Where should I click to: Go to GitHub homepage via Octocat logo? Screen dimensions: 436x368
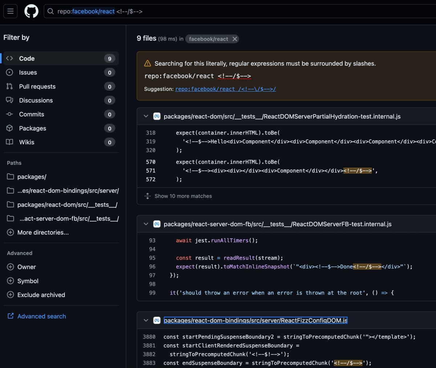click(x=31, y=11)
